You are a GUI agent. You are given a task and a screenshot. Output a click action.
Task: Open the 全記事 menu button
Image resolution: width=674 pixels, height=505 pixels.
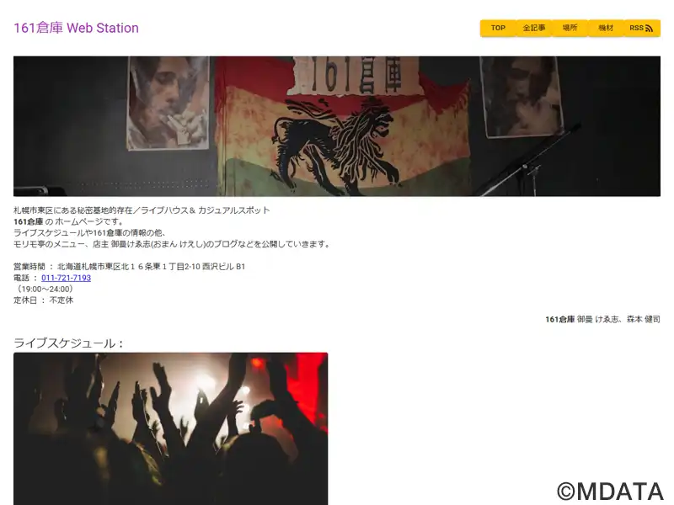[x=534, y=28]
